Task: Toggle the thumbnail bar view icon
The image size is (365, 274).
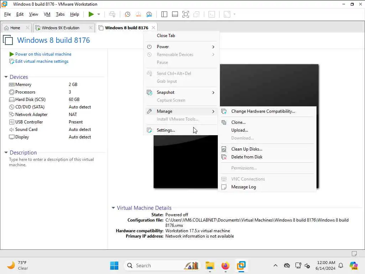Action: [175, 14]
